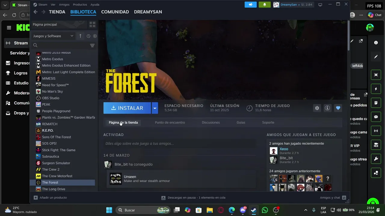The width and height of the screenshot is (385, 216).
Task: Open Discord from the taskbar
Action: (x=243, y=210)
